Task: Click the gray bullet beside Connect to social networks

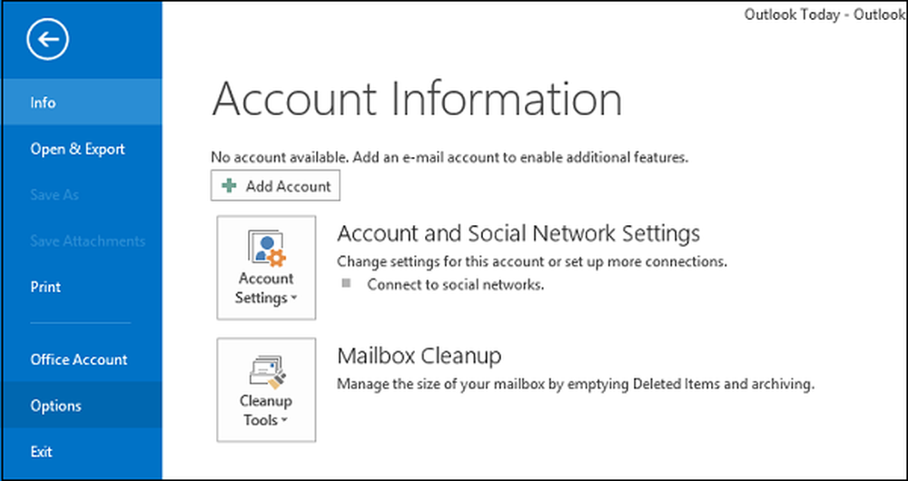Action: 346,284
